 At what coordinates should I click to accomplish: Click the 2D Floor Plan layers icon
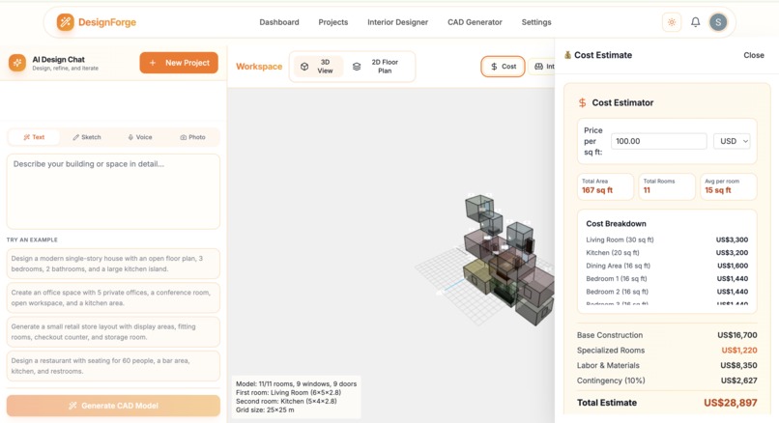pos(357,67)
